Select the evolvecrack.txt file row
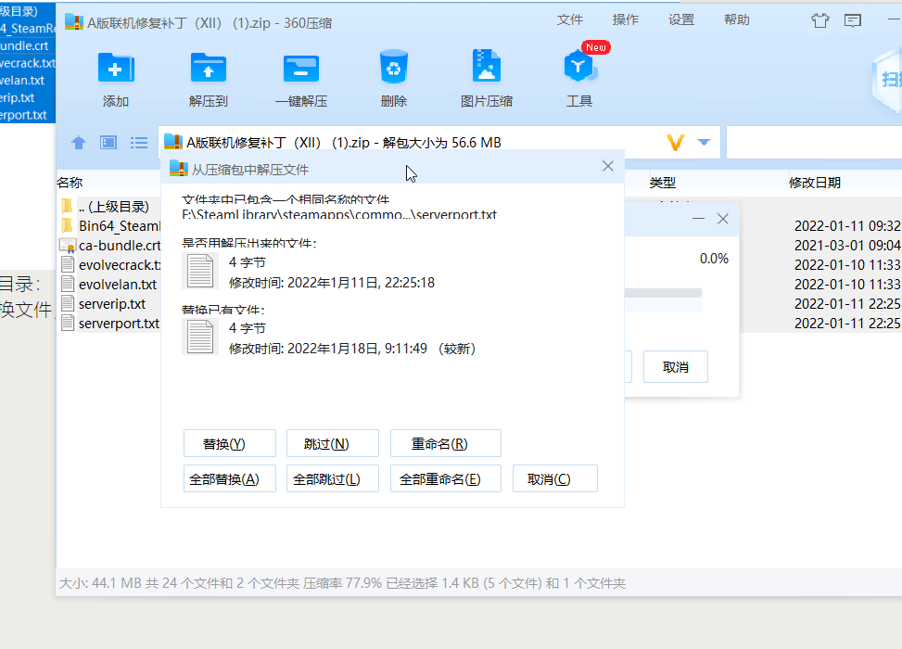This screenshot has height=649, width=902. [109, 265]
